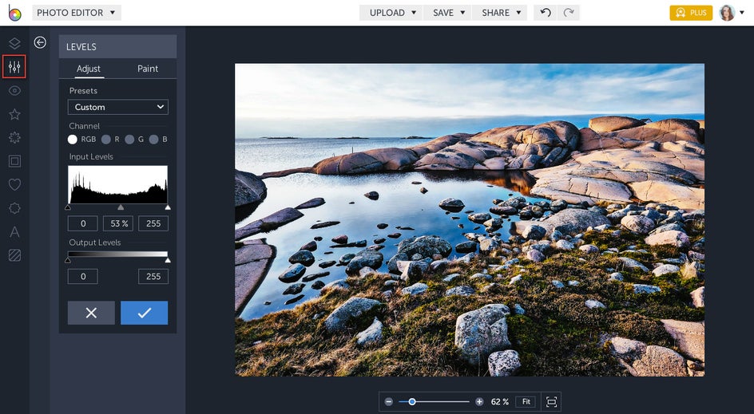754x414 pixels.
Task: Switch to the Paint tab
Action: [x=148, y=69]
